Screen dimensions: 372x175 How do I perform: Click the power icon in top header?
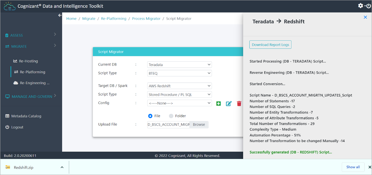tap(369, 6)
